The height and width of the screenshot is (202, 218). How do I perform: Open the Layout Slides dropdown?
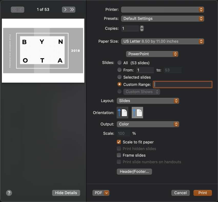(x=148, y=101)
